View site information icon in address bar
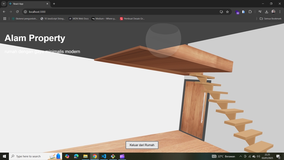This screenshot has height=160, width=284. click(25, 12)
